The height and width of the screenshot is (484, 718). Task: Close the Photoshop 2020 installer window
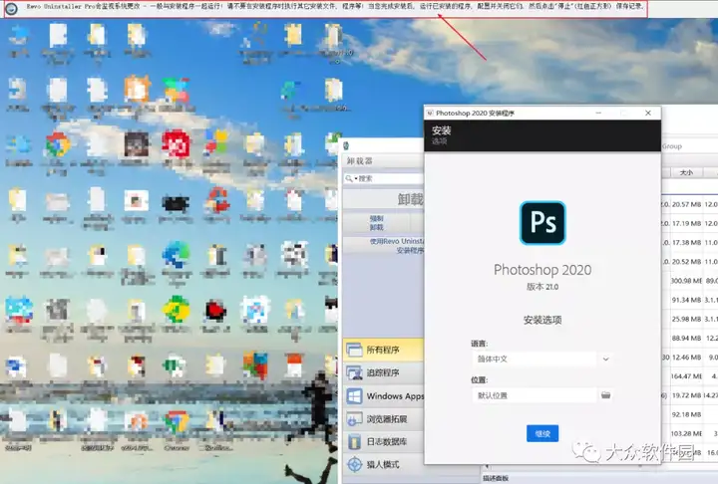(648, 113)
